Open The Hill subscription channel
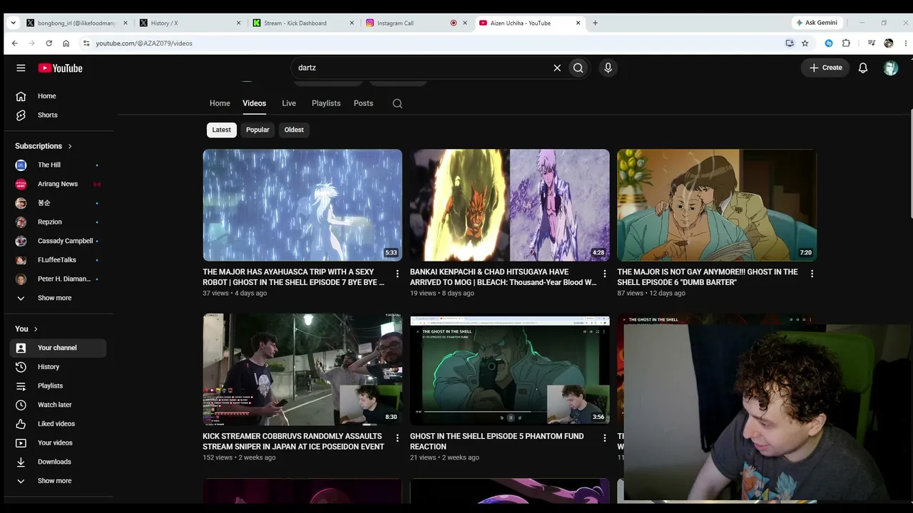Image resolution: width=913 pixels, height=513 pixels. coord(58,165)
